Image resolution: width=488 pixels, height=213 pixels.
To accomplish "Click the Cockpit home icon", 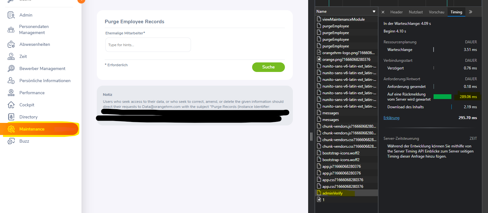I will 11,104.
